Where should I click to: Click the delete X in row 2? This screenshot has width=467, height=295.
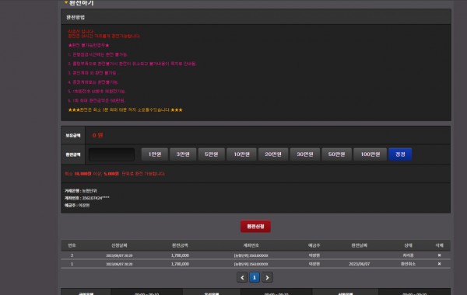[x=439, y=255]
